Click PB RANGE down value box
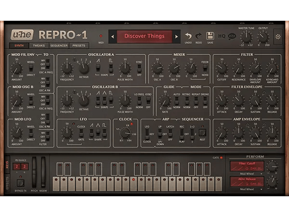 pyautogui.click(x=16, y=167)
